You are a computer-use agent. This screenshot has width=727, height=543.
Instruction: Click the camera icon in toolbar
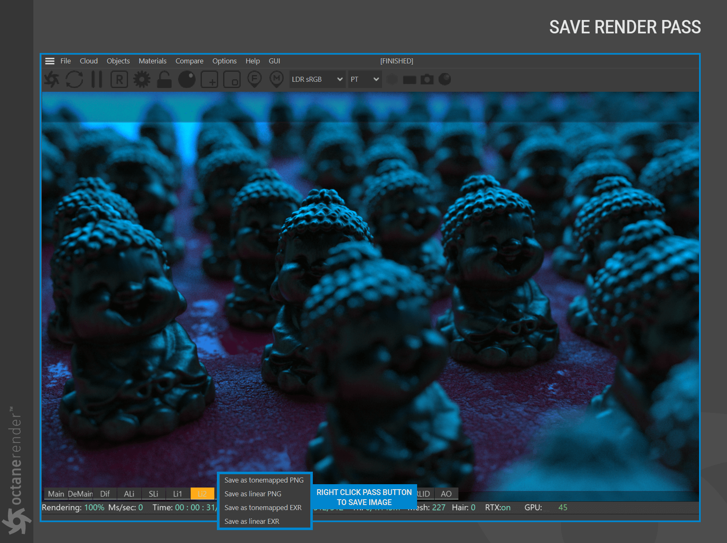427,79
